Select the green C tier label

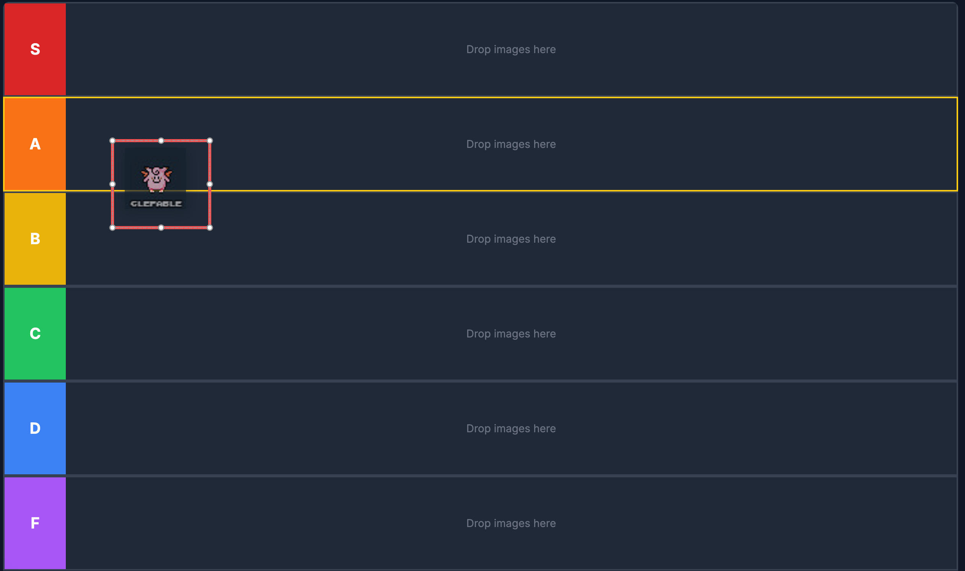(35, 333)
